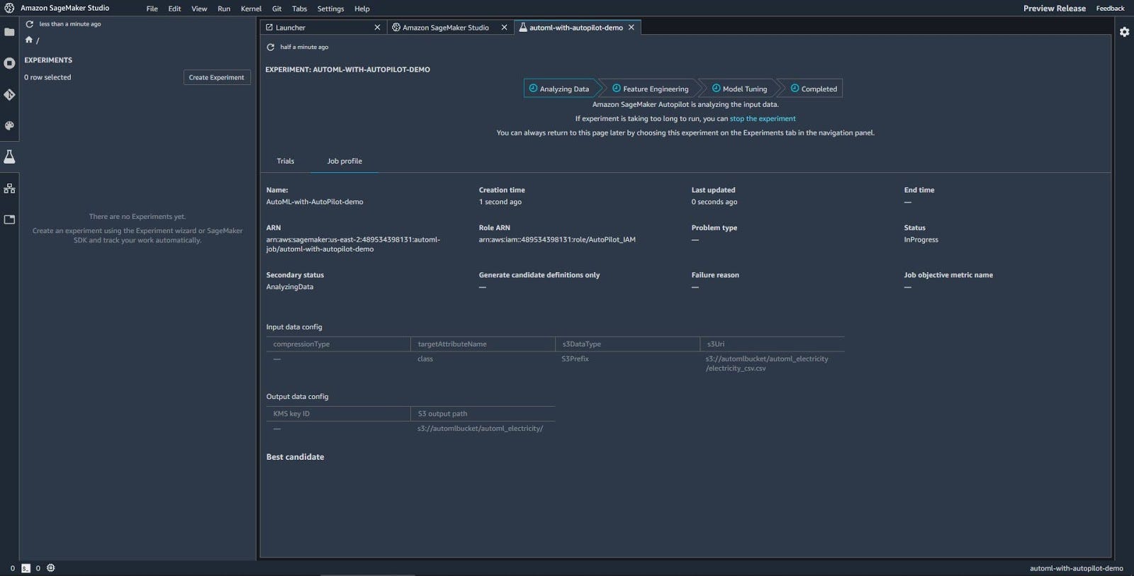The height and width of the screenshot is (576, 1134).
Task: Select the Feature Engineering progress step
Action: pos(651,89)
